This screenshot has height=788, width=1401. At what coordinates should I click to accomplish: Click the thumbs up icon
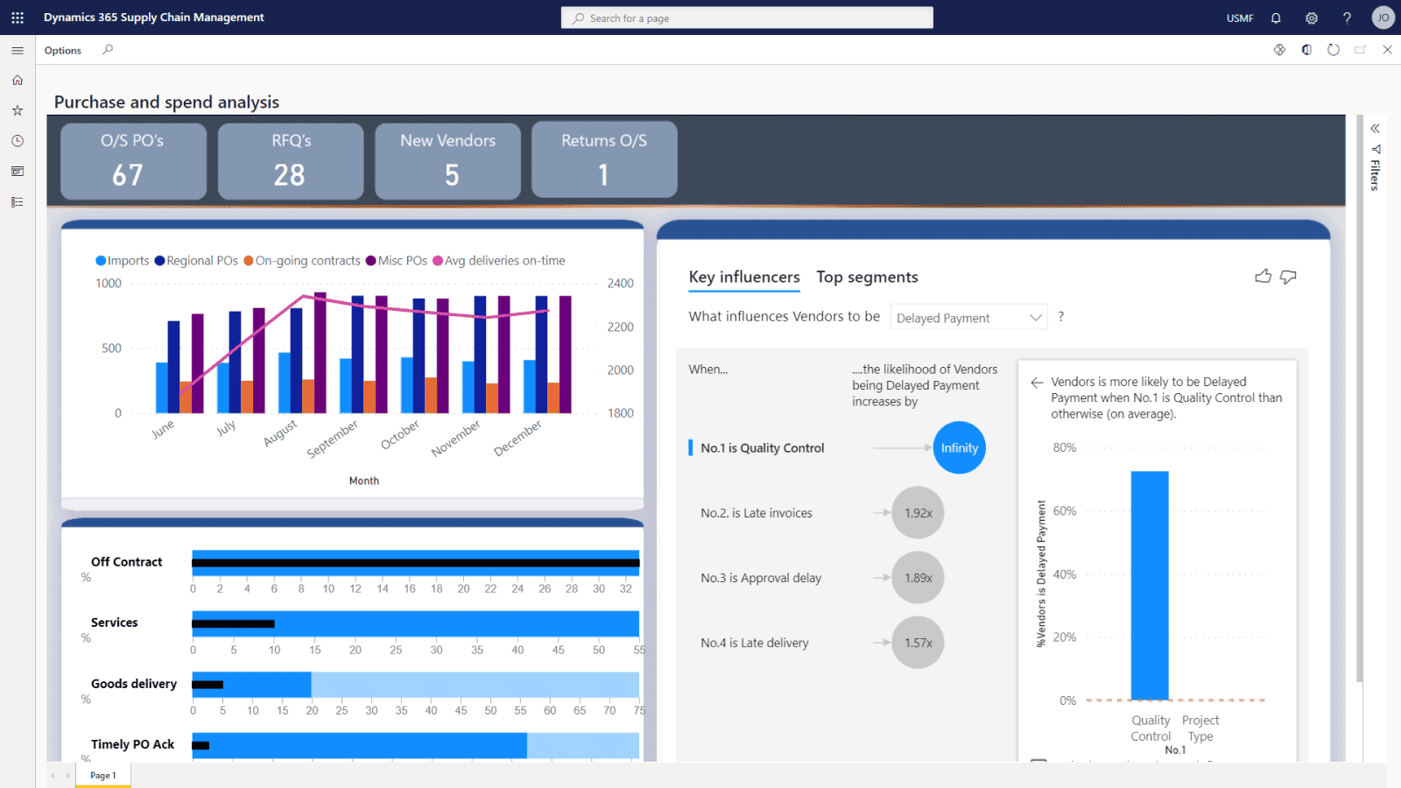1263,277
